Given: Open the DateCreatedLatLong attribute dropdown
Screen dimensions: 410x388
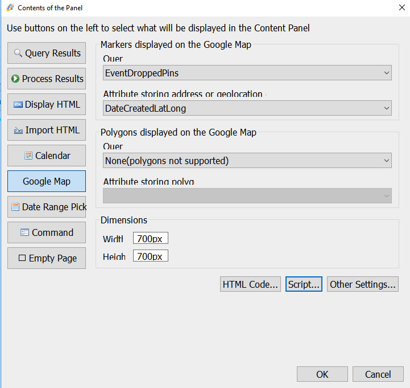Looking at the screenshot, I should pos(247,108).
